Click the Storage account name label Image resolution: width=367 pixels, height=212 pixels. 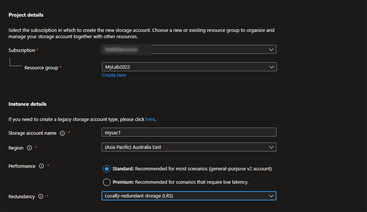[x=33, y=133]
